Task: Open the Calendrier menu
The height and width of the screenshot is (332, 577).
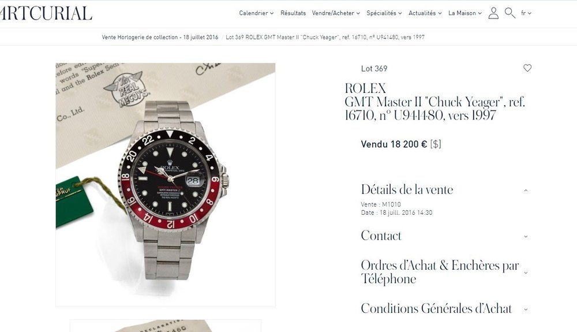Action: coord(256,13)
